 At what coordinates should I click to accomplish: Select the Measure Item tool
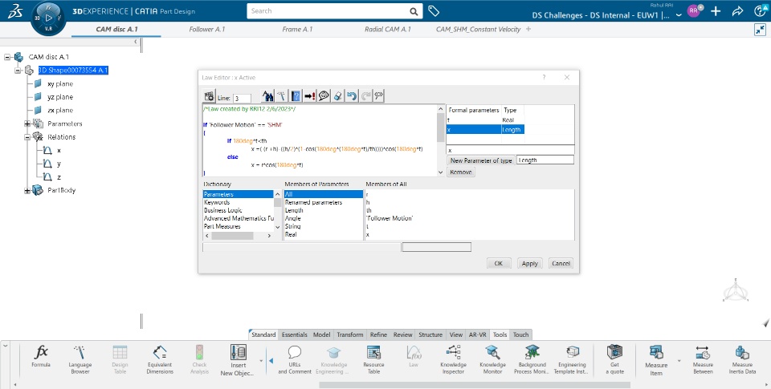point(656,359)
